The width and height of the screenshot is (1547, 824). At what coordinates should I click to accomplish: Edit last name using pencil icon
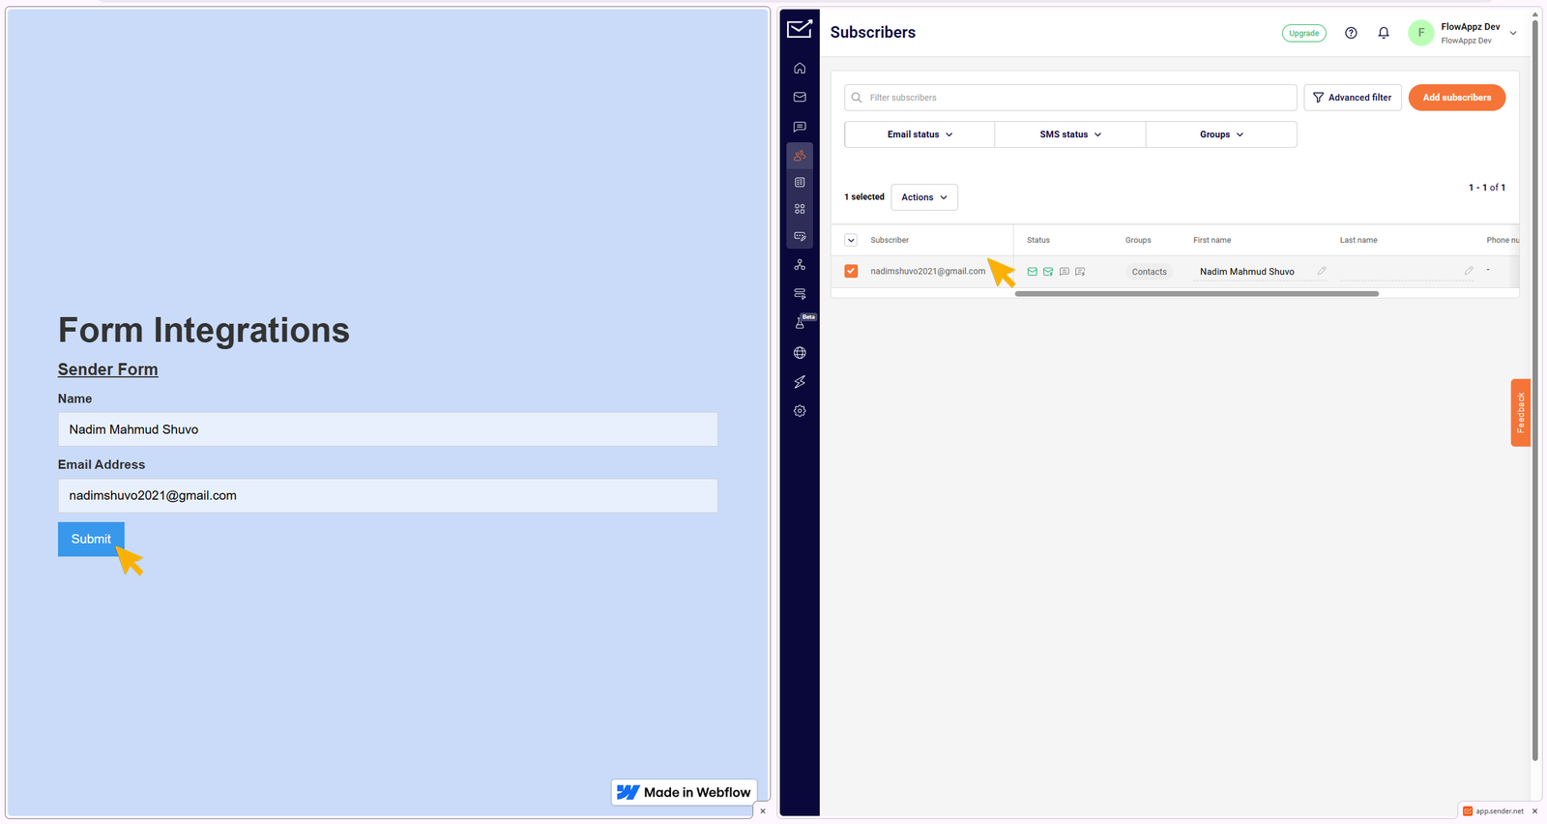pos(1469,271)
